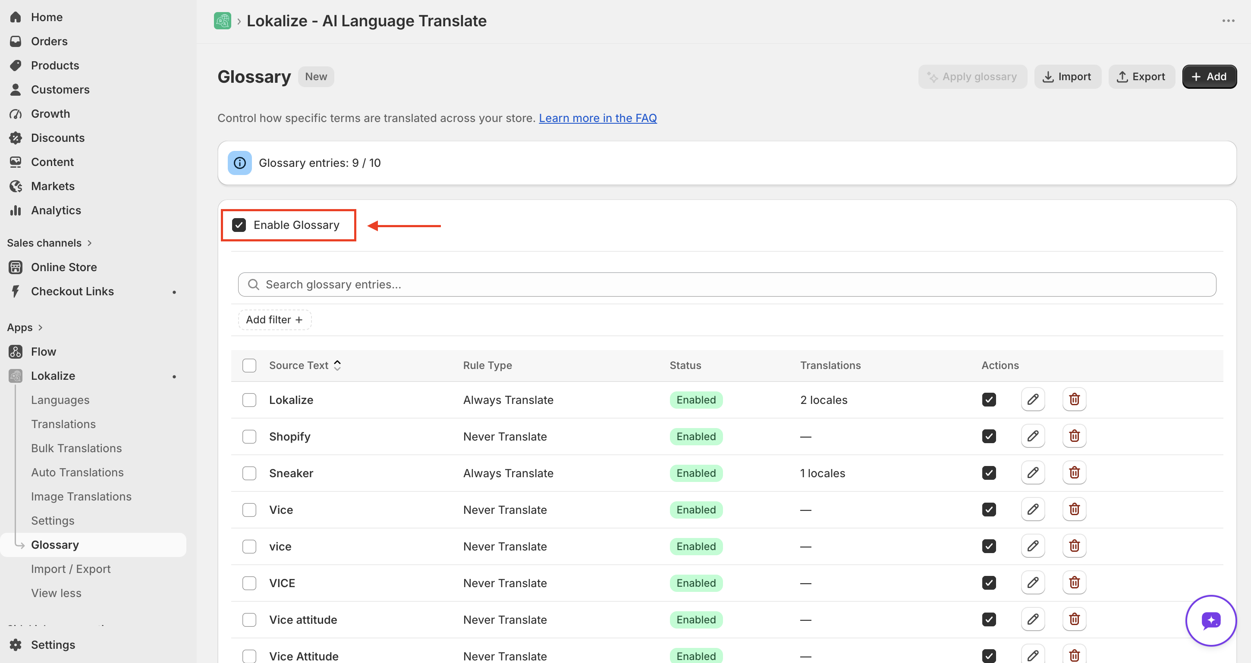The image size is (1251, 663).
Task: Open Auto Translations under Lokalize
Action: [77, 473]
